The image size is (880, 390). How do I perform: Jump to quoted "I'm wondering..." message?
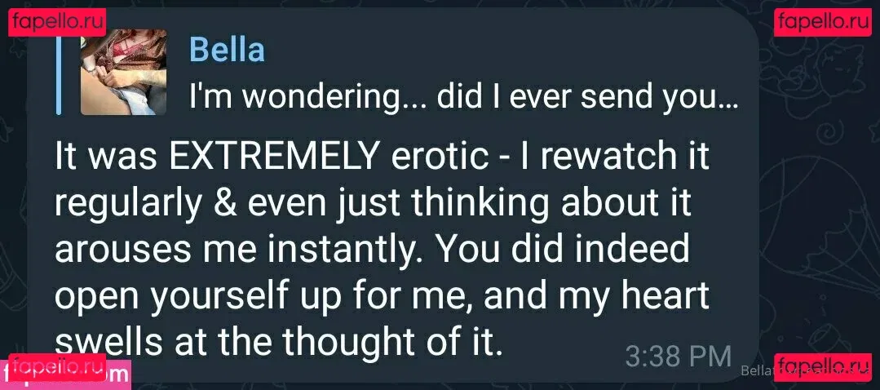(x=462, y=97)
